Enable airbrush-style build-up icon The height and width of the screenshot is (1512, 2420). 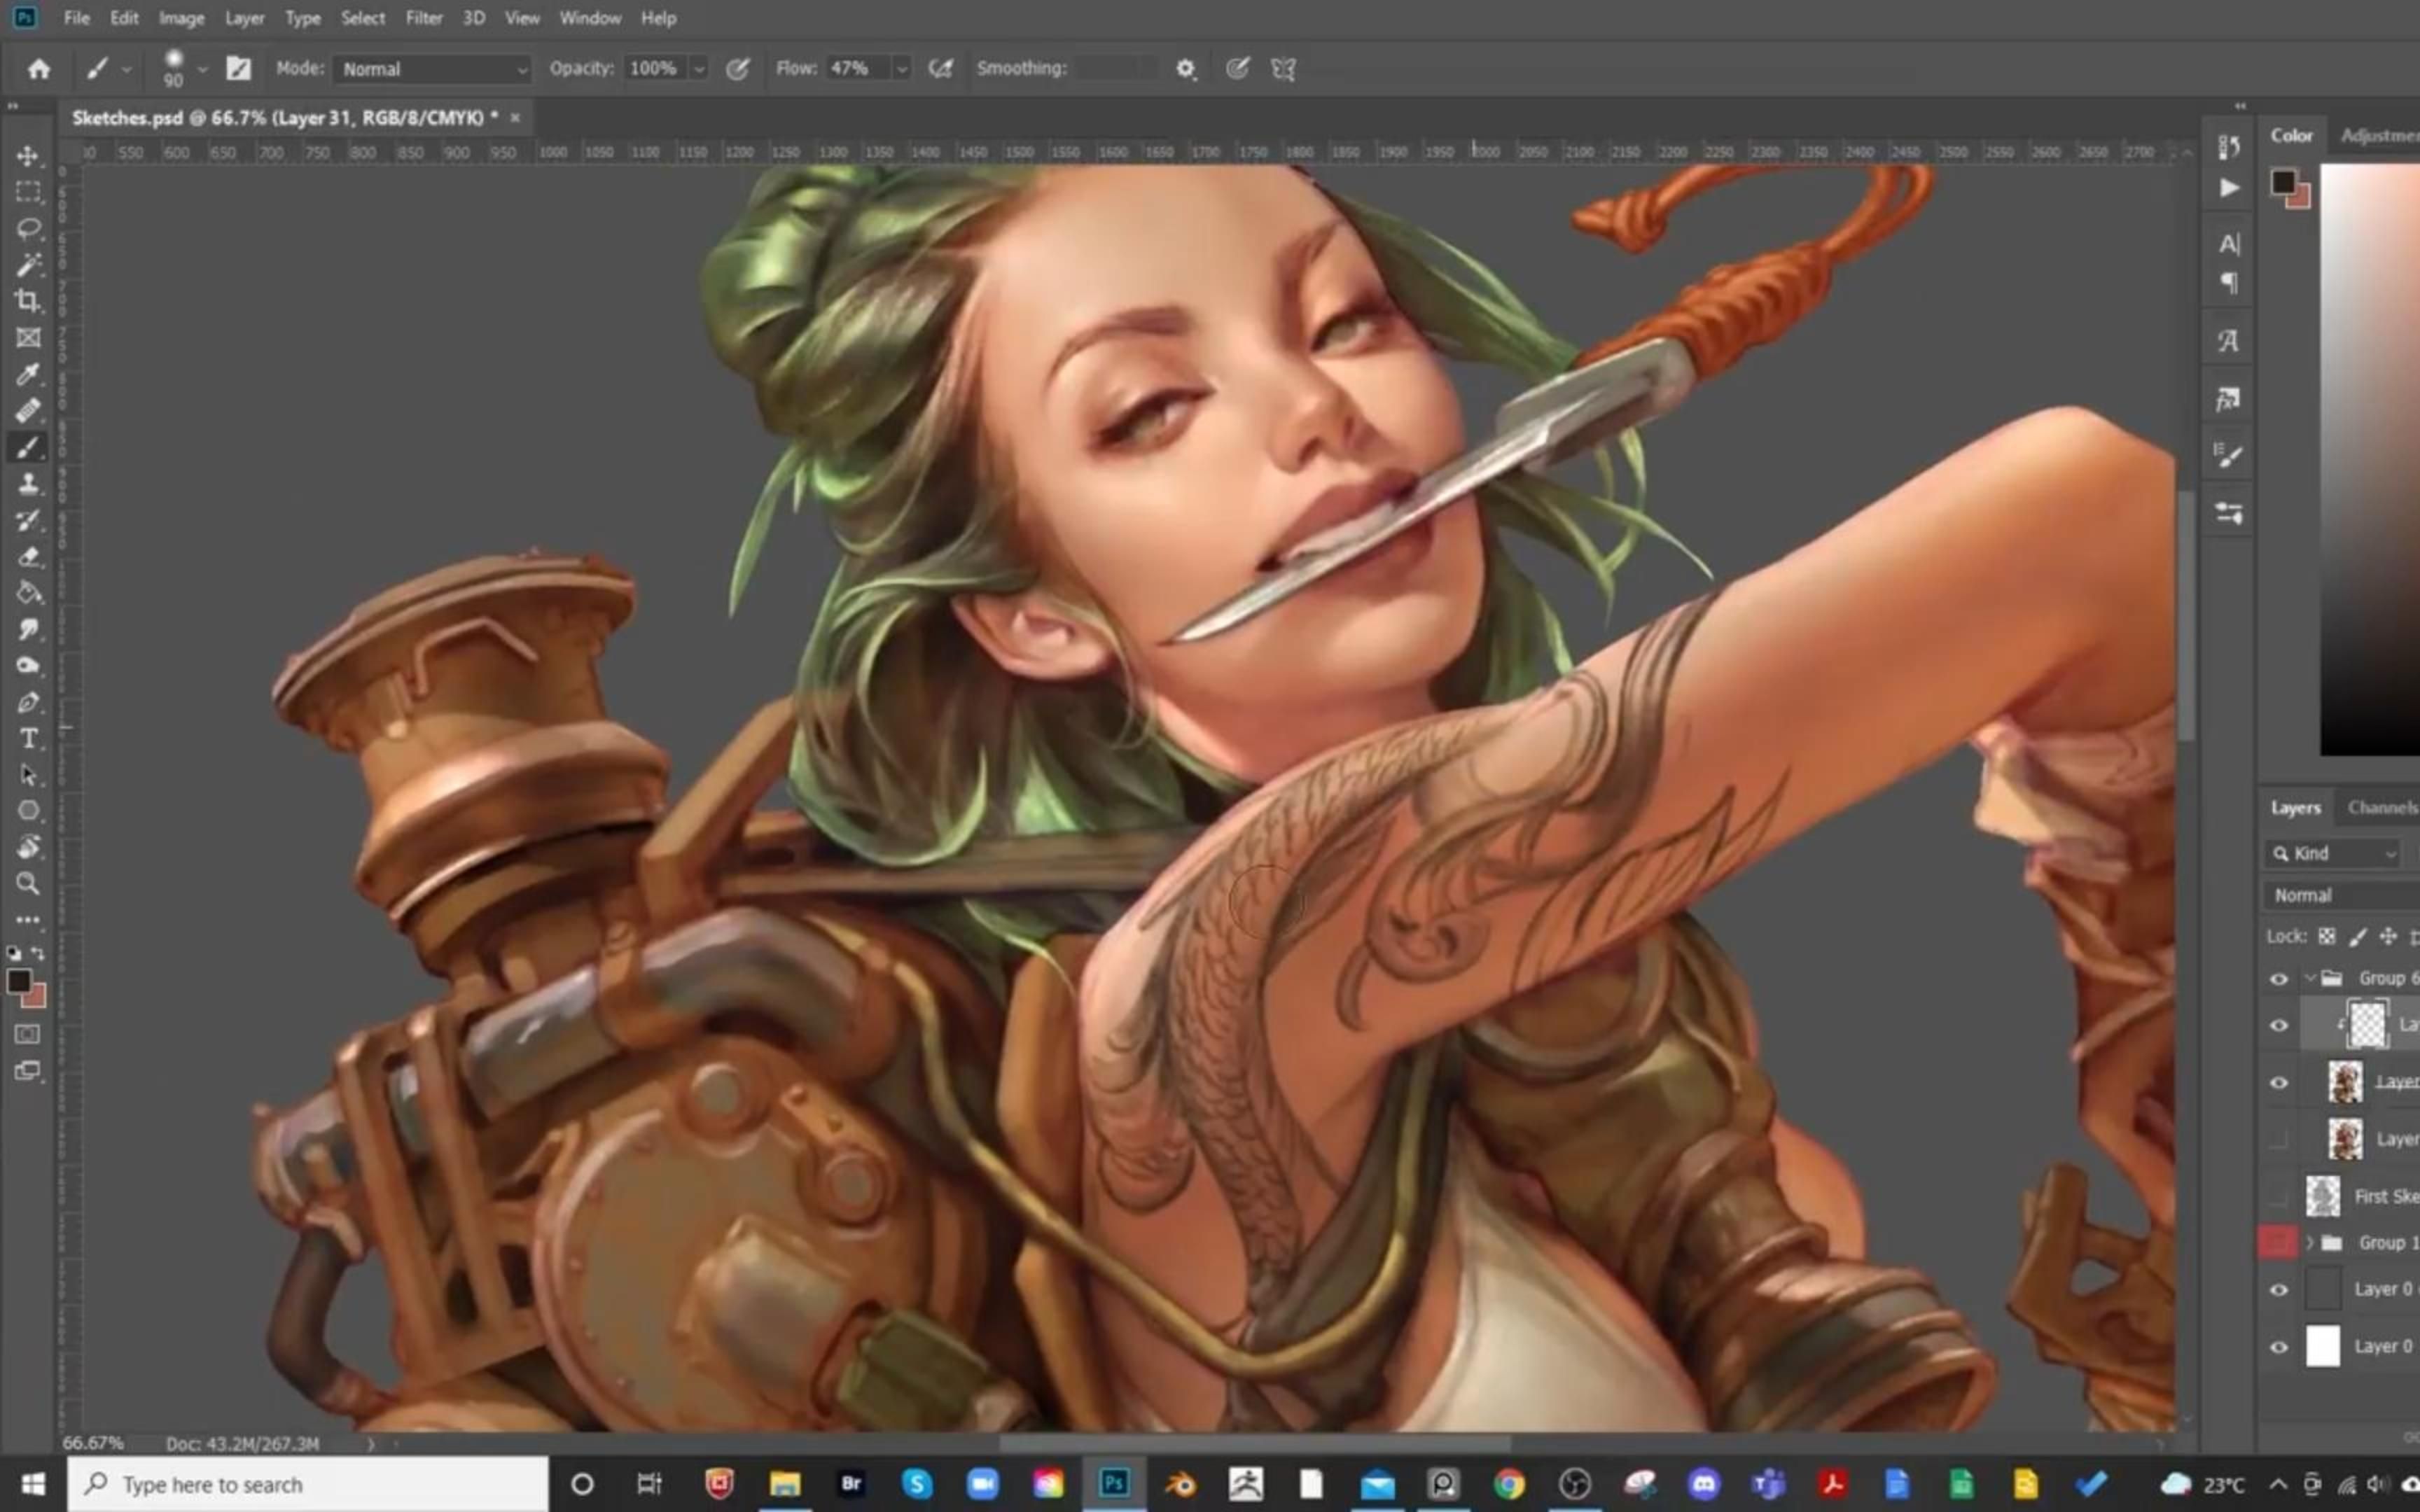click(940, 69)
